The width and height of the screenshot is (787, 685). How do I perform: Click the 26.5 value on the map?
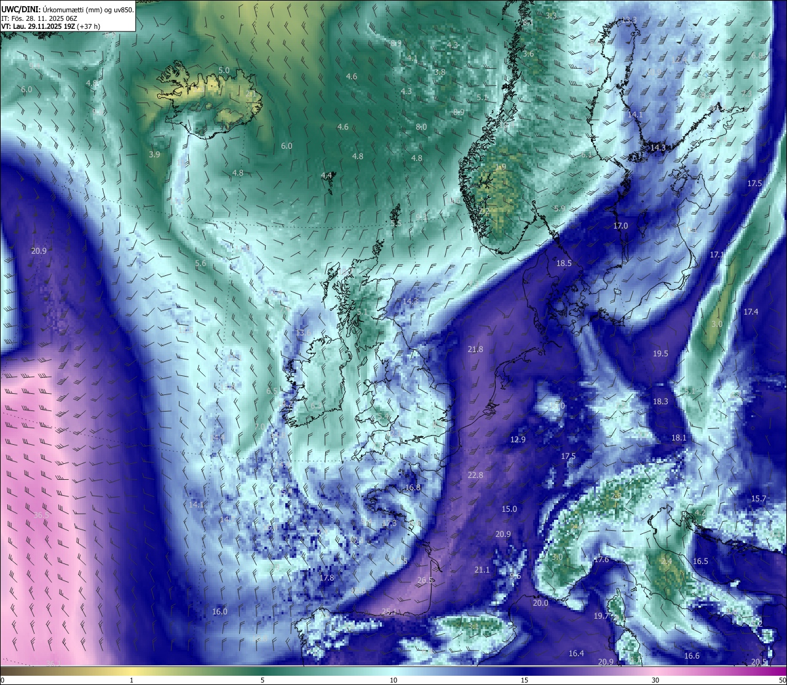point(425,581)
